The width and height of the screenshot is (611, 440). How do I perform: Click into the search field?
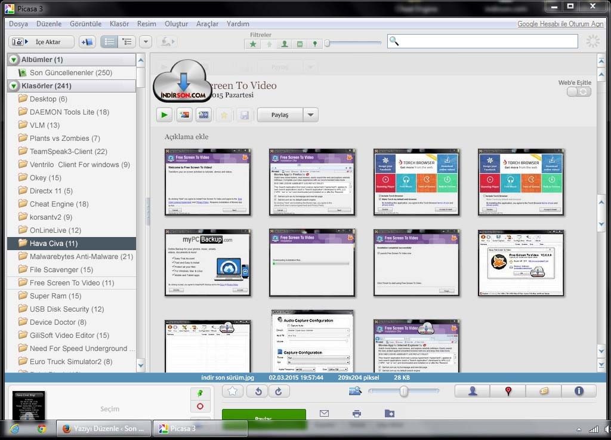point(482,41)
